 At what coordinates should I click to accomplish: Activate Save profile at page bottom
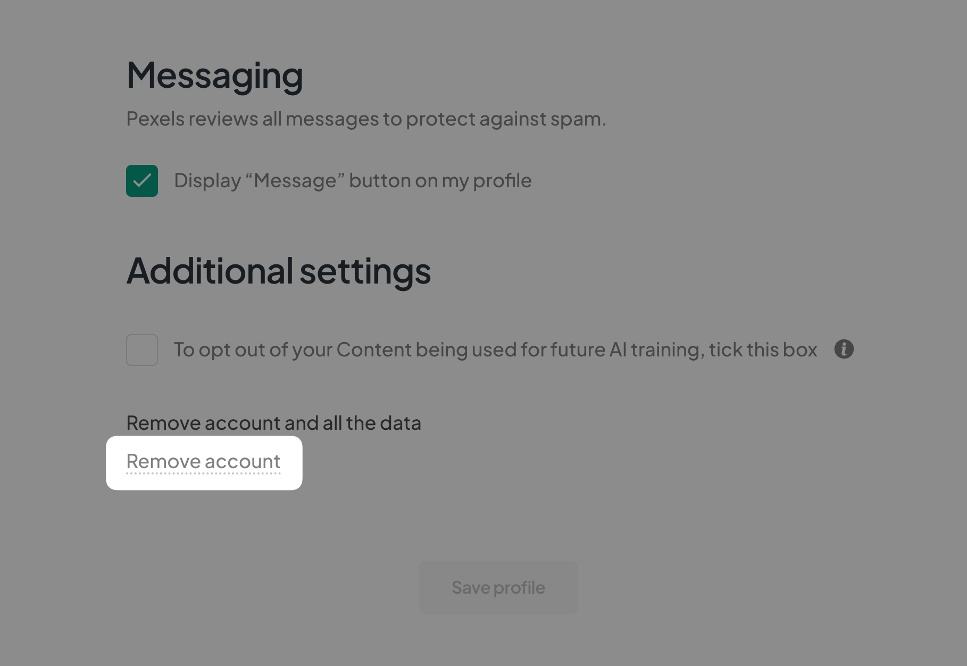coord(497,587)
